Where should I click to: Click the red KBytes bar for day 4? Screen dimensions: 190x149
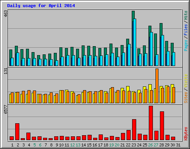click(x=28, y=136)
